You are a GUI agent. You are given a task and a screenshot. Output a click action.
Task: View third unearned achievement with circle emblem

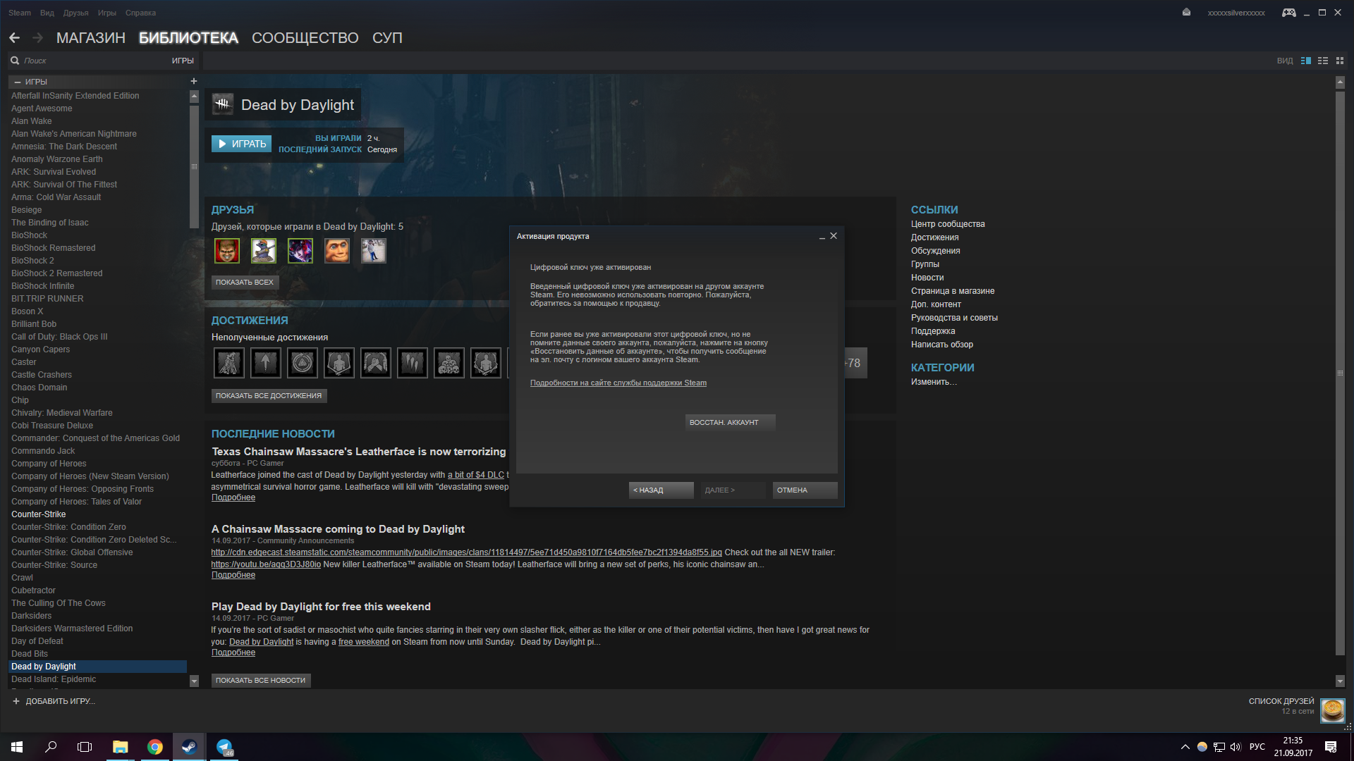click(x=303, y=363)
